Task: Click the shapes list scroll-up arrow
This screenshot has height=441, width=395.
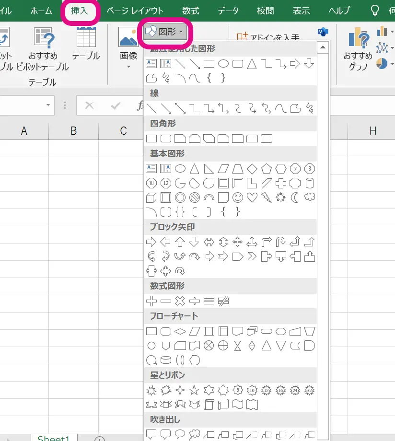Action: pos(323,47)
